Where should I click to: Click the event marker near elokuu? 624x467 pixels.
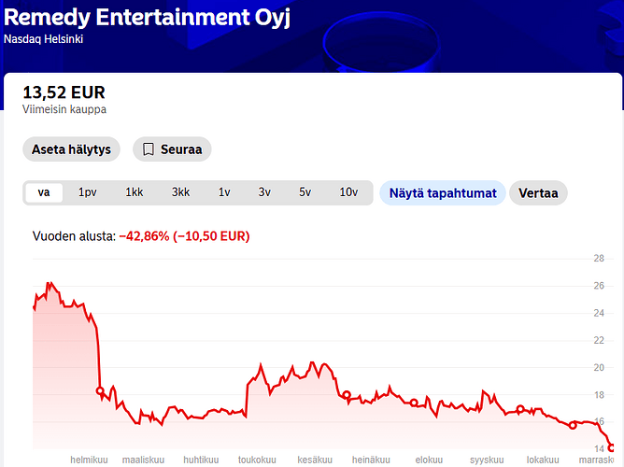[414, 403]
